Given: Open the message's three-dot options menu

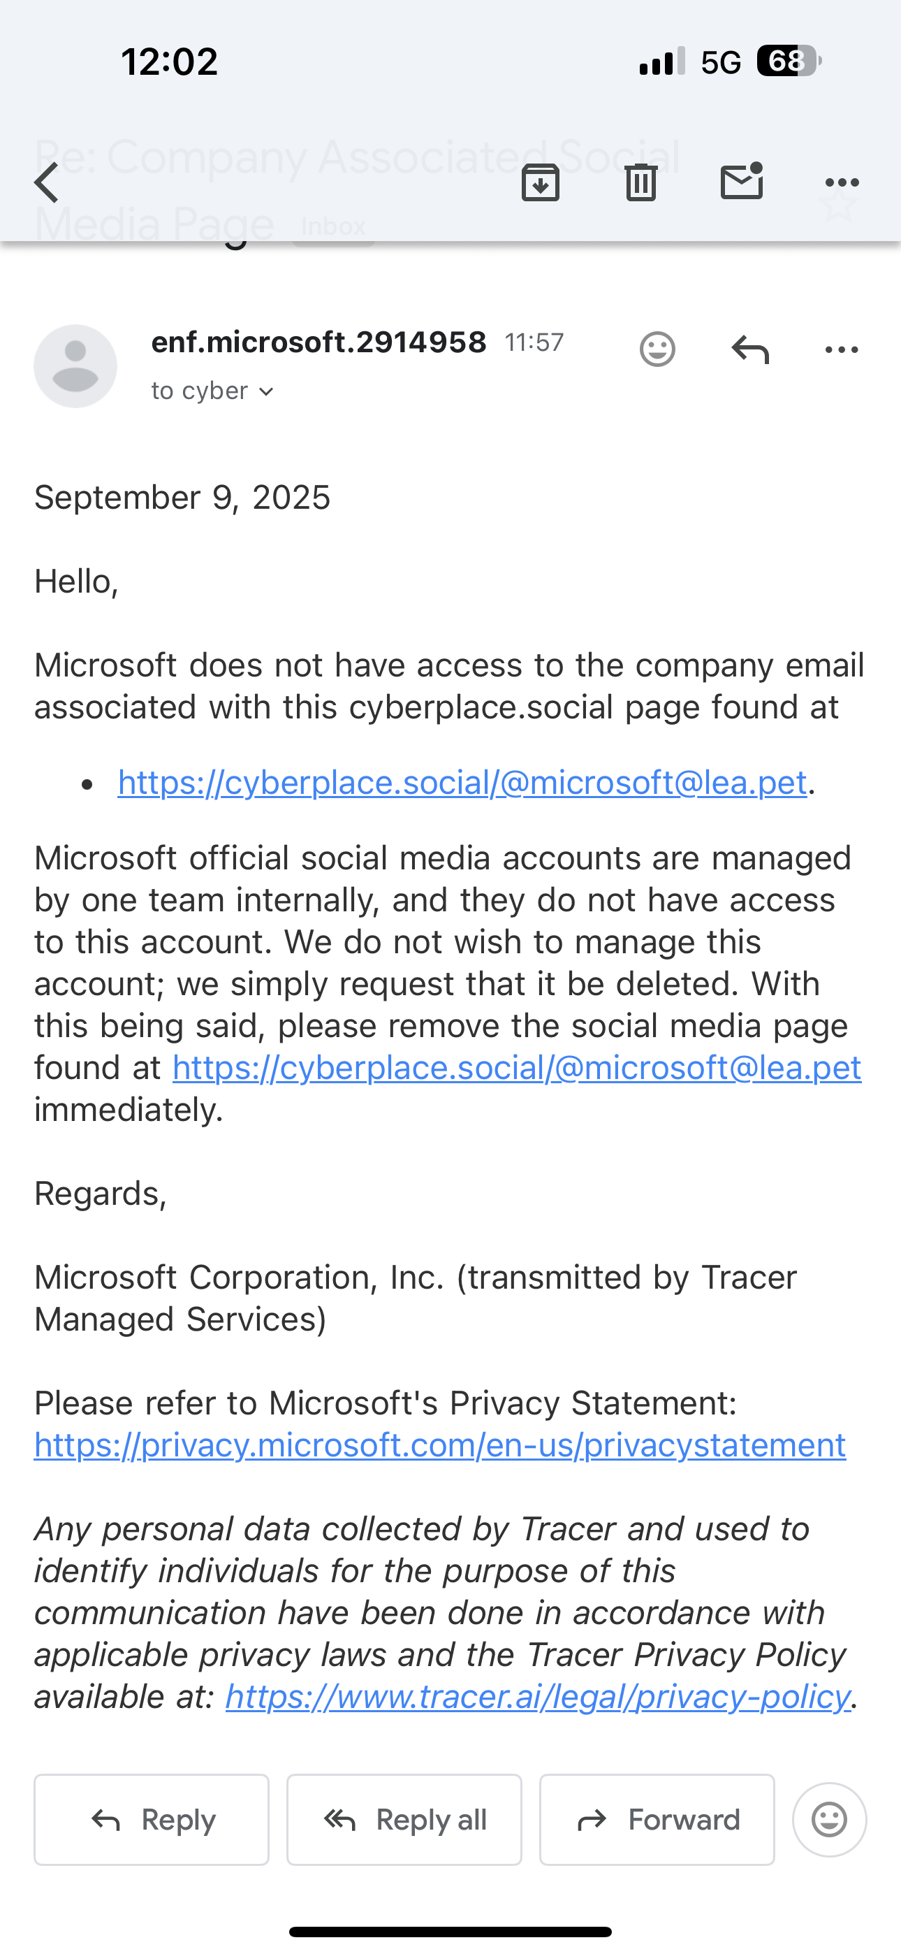Looking at the screenshot, I should pos(841,349).
